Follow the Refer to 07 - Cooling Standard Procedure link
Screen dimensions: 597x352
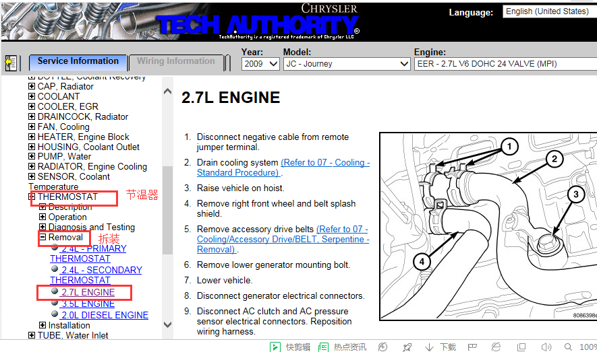tap(283, 168)
